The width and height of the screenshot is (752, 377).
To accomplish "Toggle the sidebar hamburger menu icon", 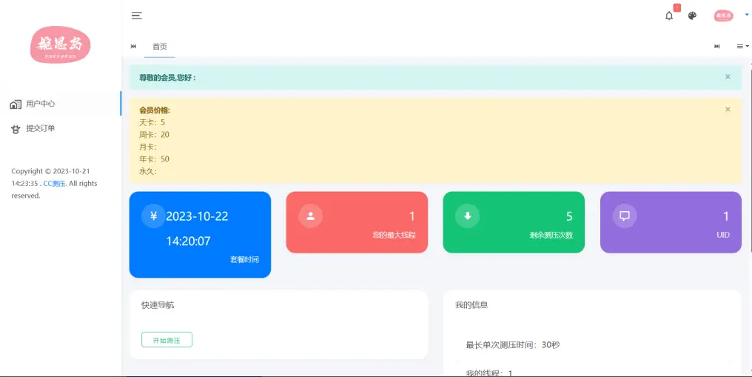I will 137,16.
